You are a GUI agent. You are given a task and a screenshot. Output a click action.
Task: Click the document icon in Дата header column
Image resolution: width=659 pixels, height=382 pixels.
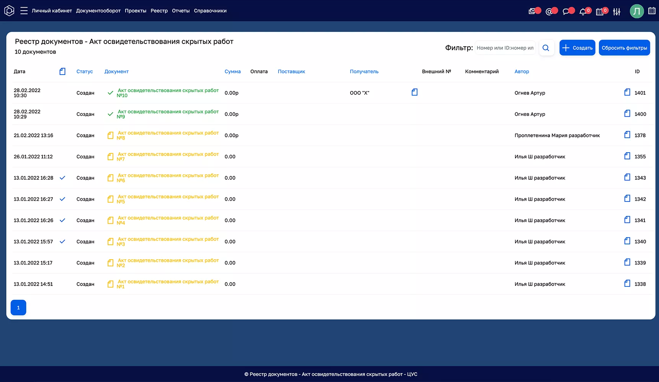(x=62, y=72)
